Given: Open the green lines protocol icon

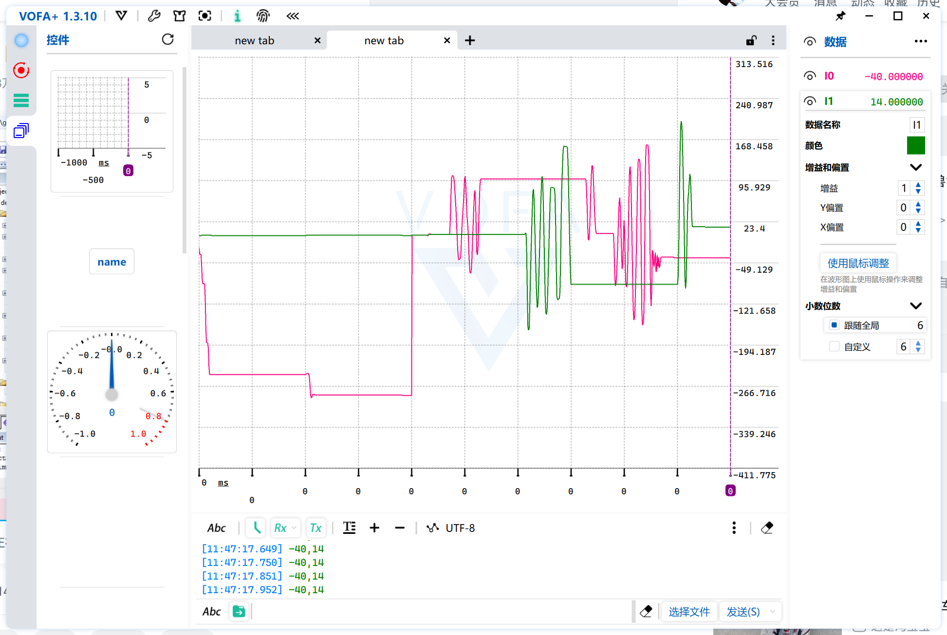Looking at the screenshot, I should [21, 100].
